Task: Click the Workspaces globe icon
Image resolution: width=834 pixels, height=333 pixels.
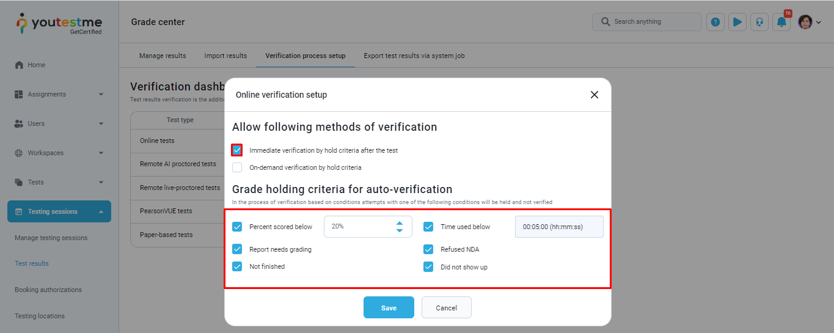Action: 19,153
